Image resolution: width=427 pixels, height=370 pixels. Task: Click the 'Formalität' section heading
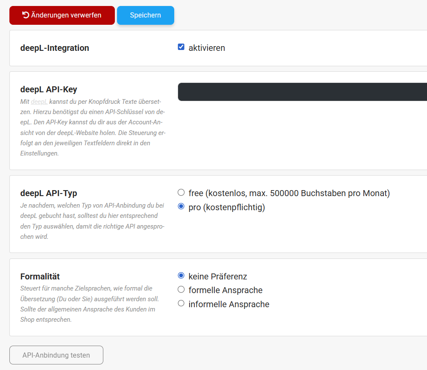[x=40, y=276]
